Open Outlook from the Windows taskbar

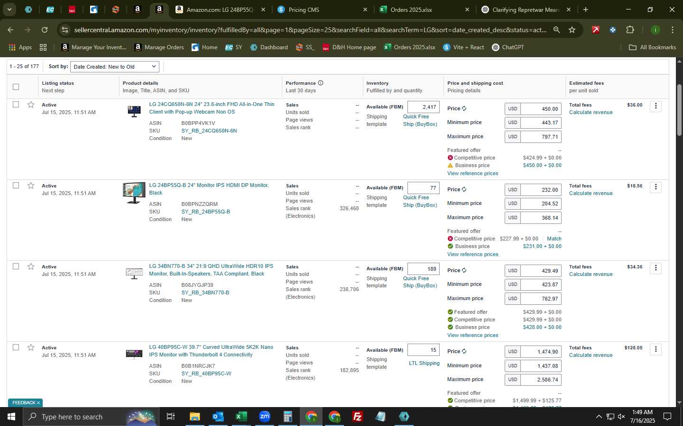pyautogui.click(x=218, y=417)
